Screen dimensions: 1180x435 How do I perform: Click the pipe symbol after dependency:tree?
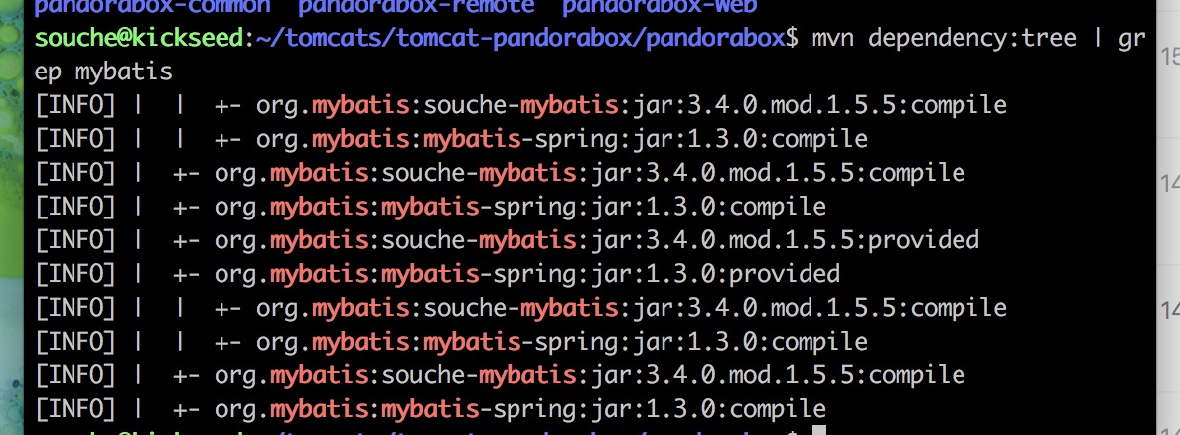1098,38
